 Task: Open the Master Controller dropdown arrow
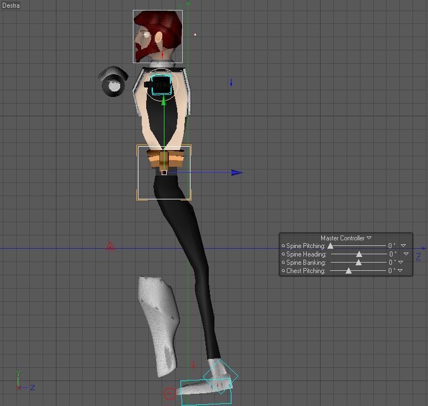pyautogui.click(x=369, y=238)
